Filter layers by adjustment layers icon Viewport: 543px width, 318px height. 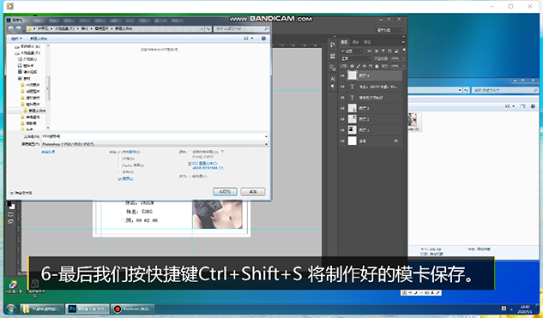click(376, 51)
